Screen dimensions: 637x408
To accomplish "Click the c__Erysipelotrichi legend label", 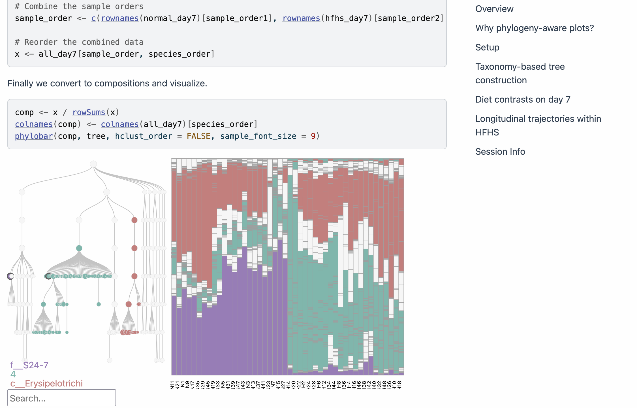I will tap(46, 383).
